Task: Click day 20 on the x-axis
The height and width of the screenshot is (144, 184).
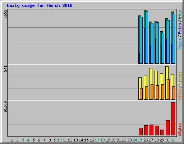Action: coord(113,140)
